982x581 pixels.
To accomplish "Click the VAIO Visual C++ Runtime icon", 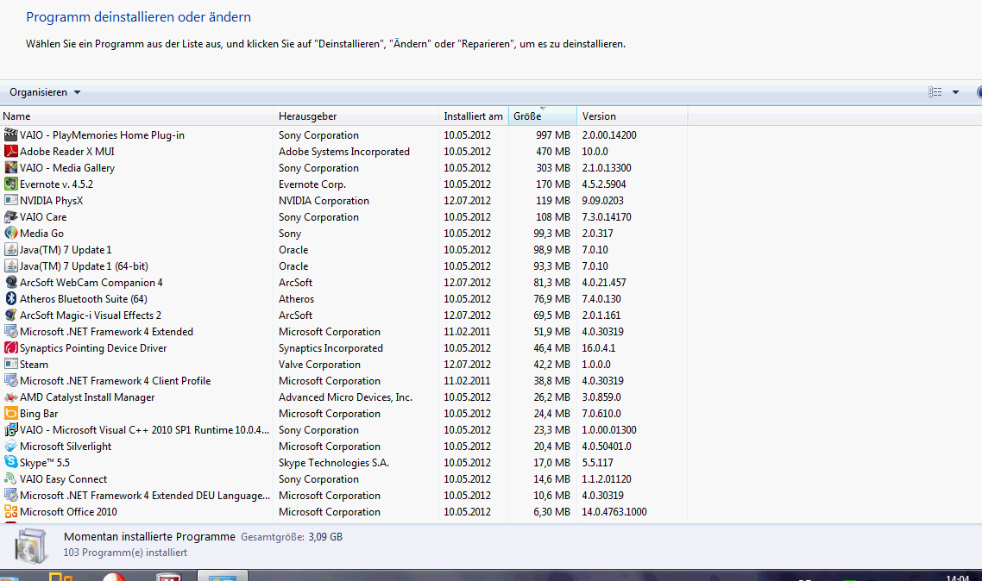I will pyautogui.click(x=10, y=429).
